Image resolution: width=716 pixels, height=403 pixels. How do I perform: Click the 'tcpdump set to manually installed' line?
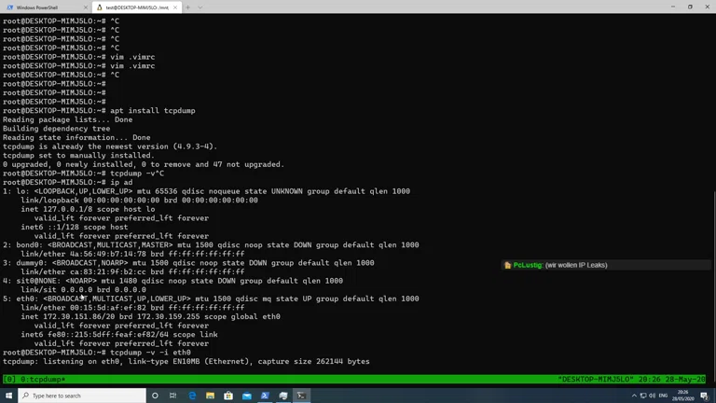pyautogui.click(x=78, y=156)
